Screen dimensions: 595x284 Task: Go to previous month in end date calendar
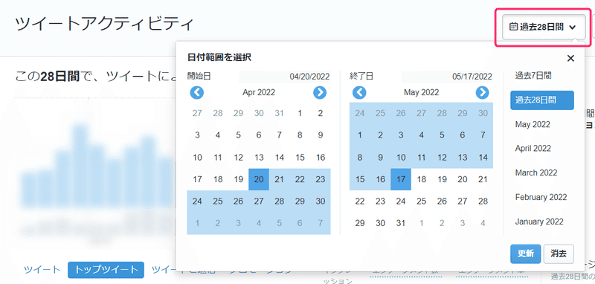359,92
